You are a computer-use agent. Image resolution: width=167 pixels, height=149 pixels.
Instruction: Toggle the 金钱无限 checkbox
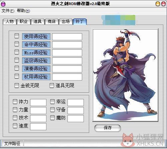click(x=17, y=86)
